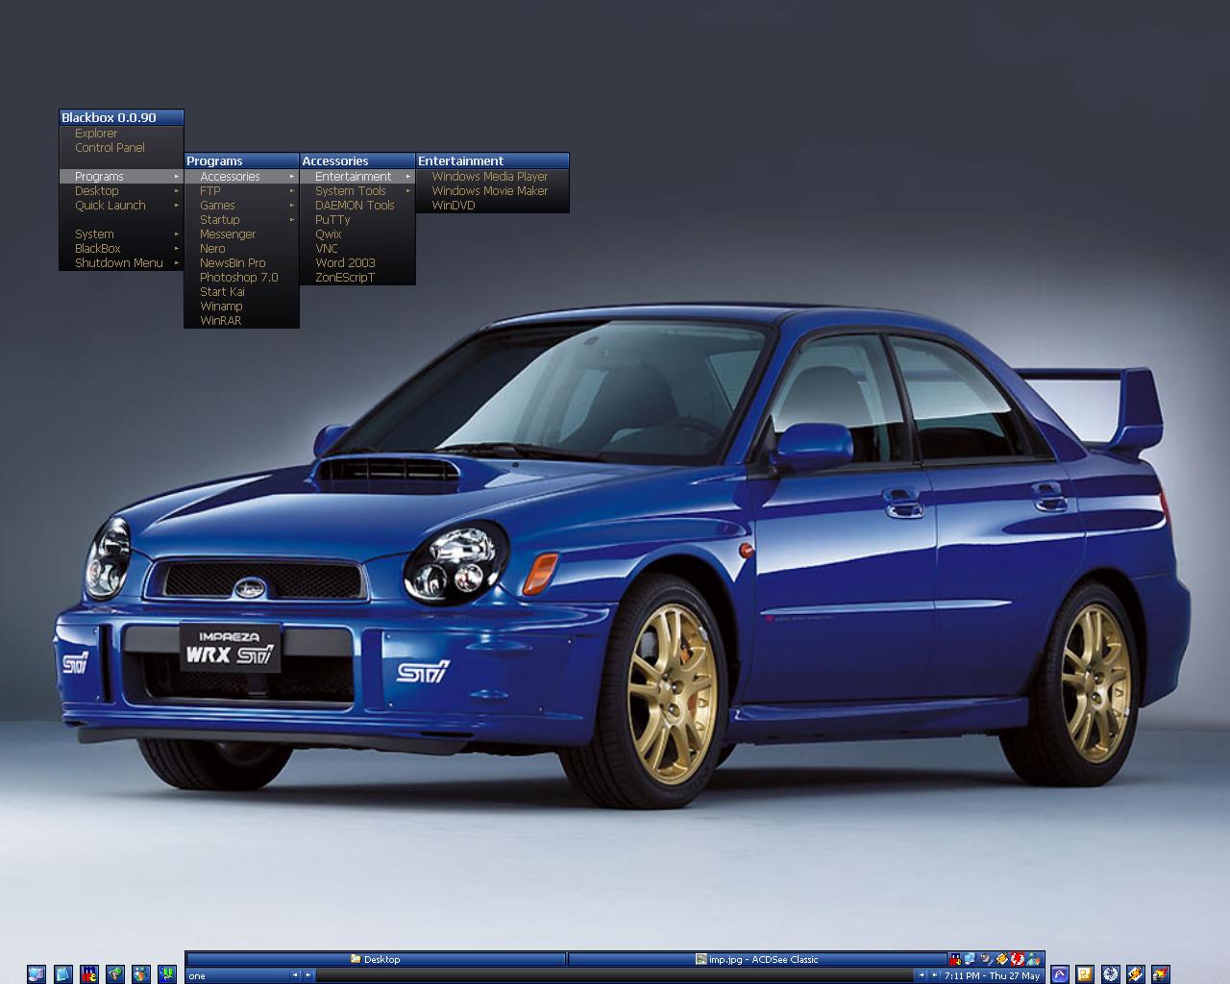The image size is (1230, 984).
Task: Click the gray speaker tray icon
Action: [x=986, y=959]
